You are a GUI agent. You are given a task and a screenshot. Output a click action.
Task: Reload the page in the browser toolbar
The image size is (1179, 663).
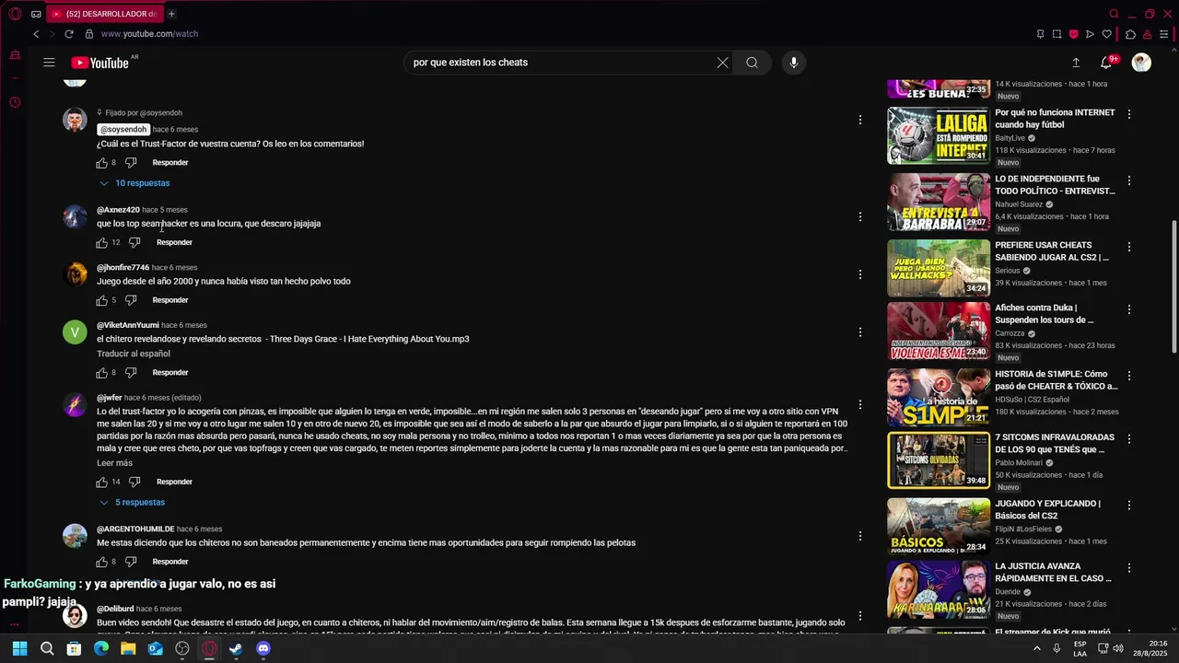click(69, 34)
